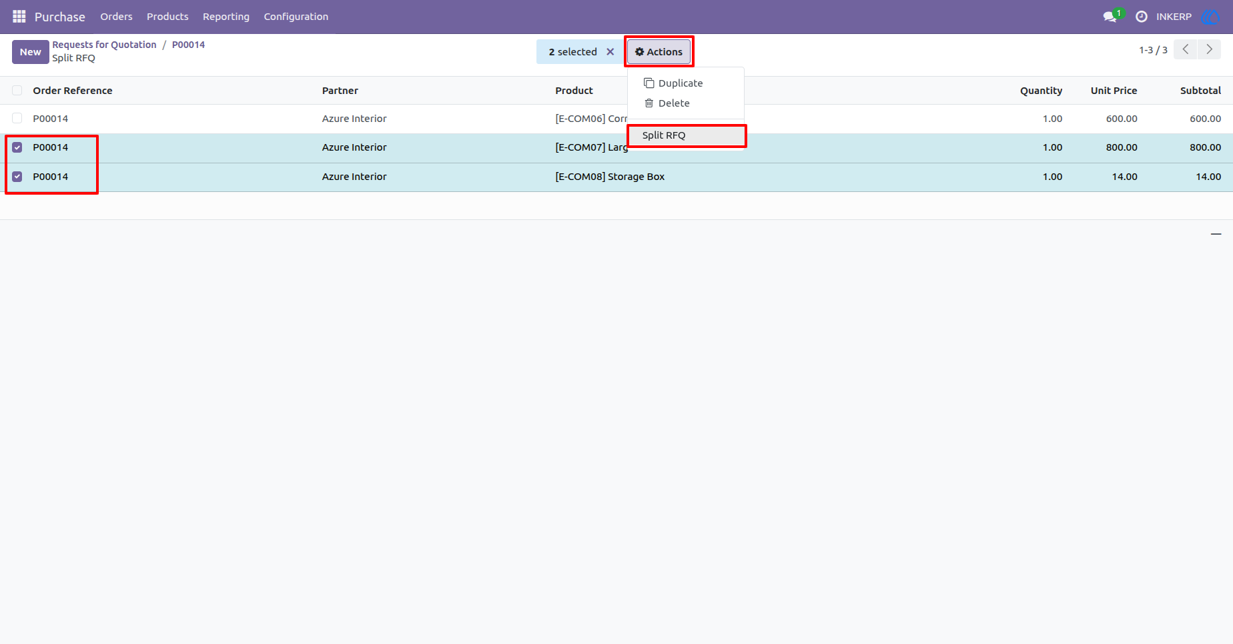
Task: Toggle the select-all header checkbox
Action: (x=17, y=91)
